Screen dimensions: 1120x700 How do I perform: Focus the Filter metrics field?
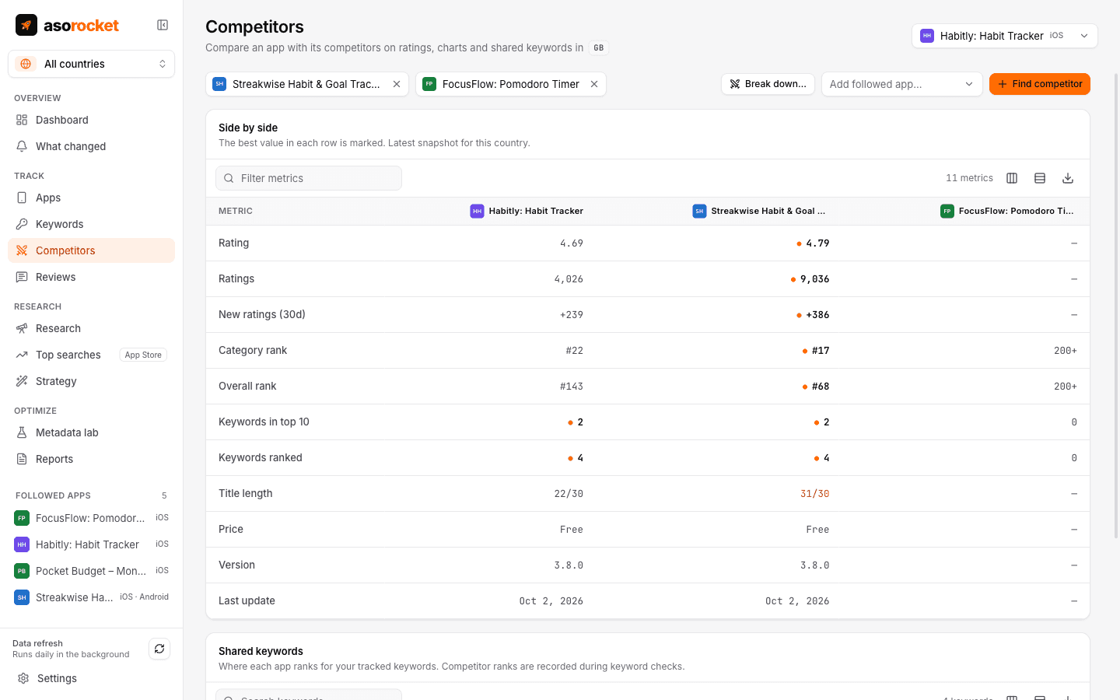pos(309,178)
